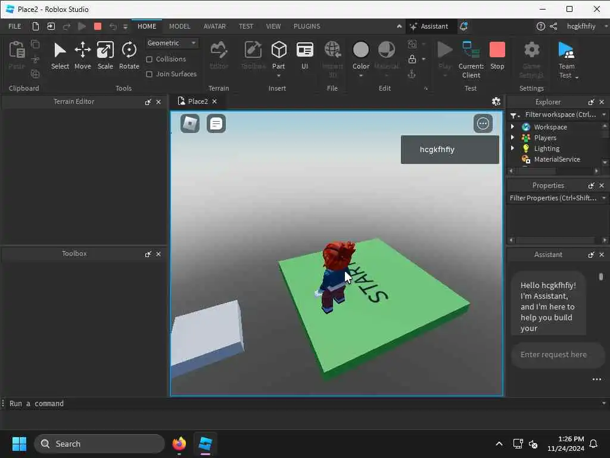Open the Filter Properties dropdown arrow

point(604,198)
